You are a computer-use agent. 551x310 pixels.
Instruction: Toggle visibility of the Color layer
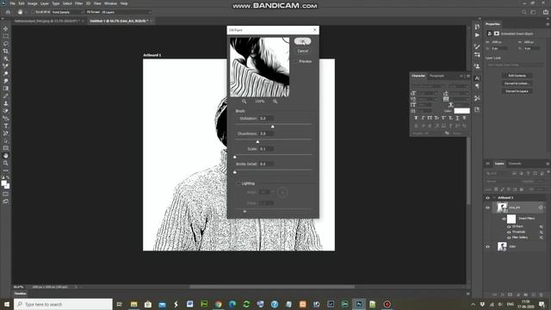click(x=487, y=247)
